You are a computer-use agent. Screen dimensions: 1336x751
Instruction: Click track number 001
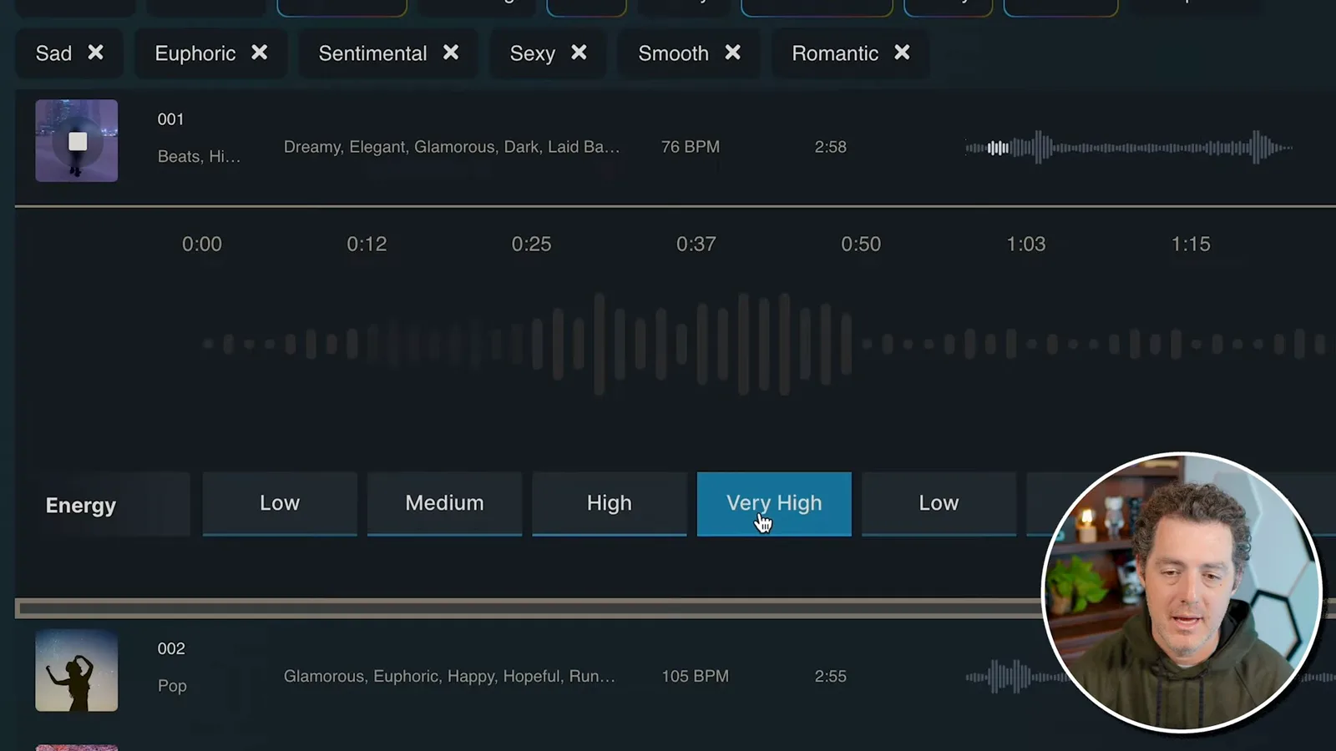coord(170,119)
